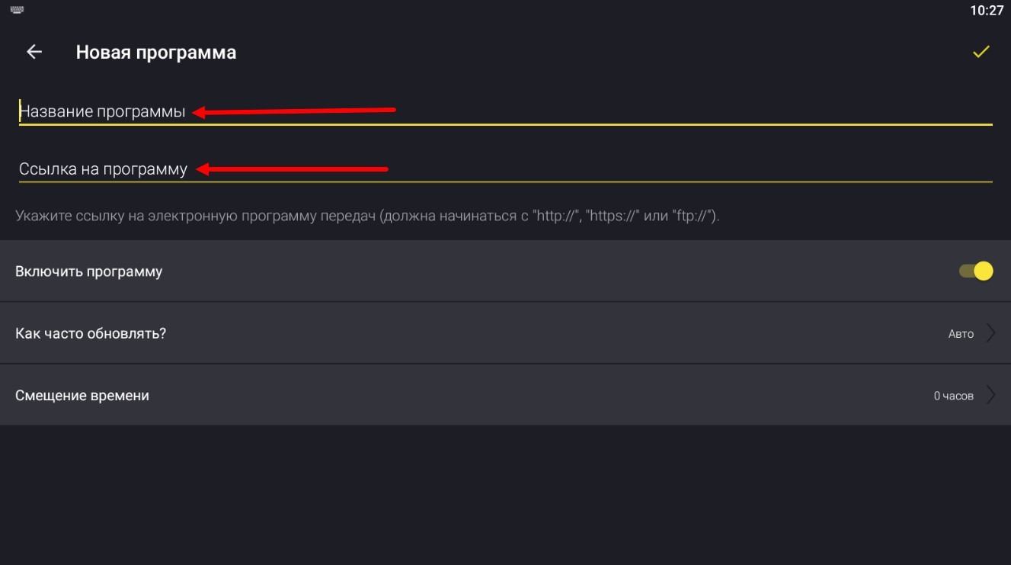Tap the "Включить программу" row label
1011x565 pixels.
point(88,271)
